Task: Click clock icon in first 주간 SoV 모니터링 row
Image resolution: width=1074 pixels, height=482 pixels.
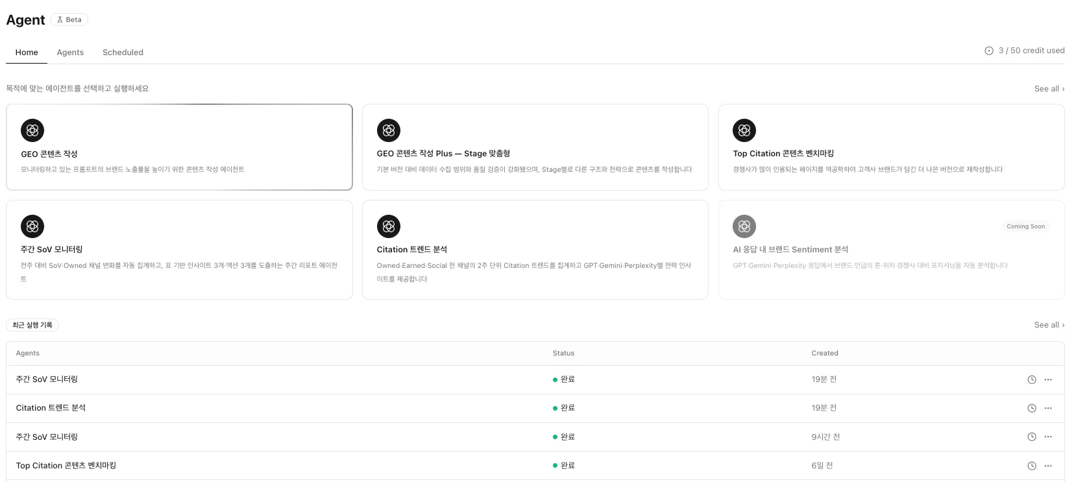Action: [1031, 380]
